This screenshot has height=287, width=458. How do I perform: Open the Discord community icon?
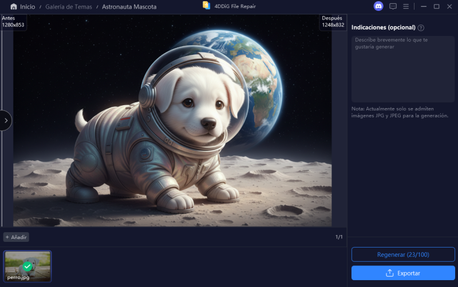(378, 6)
